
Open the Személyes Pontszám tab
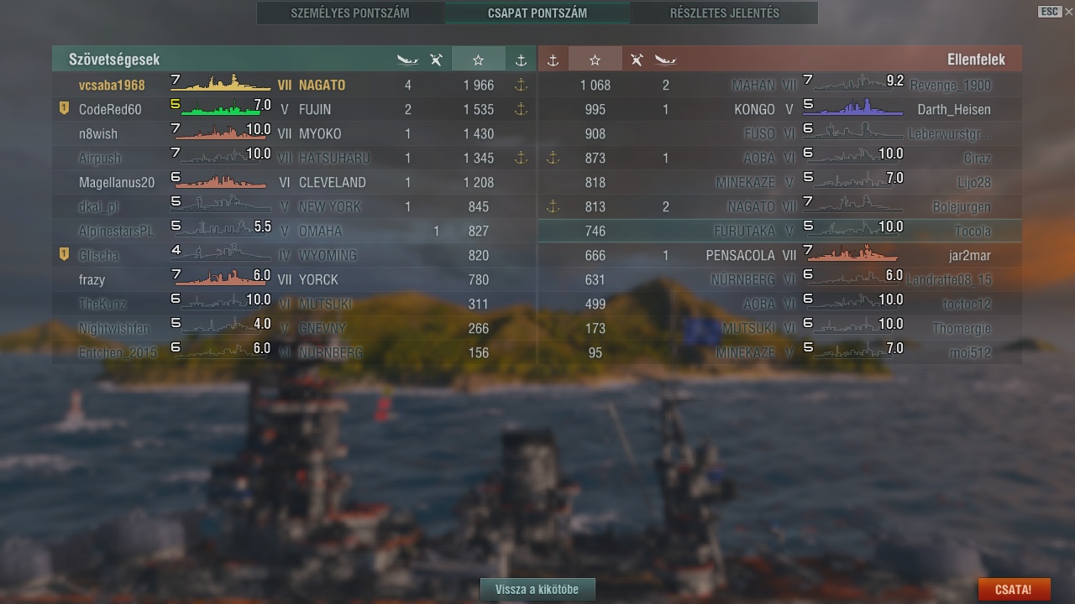tap(350, 13)
